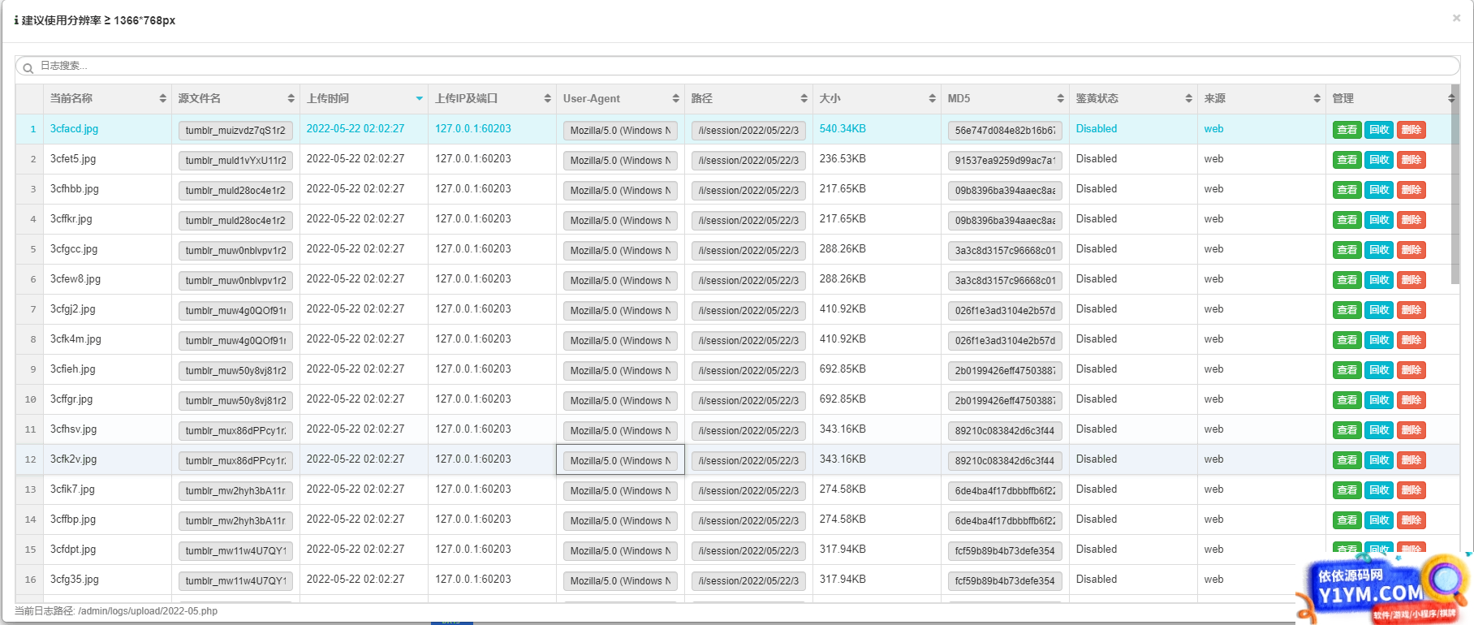1474x625 pixels.
Task: Click Disabled status of 3cfhsv.jpg row
Action: click(1097, 429)
